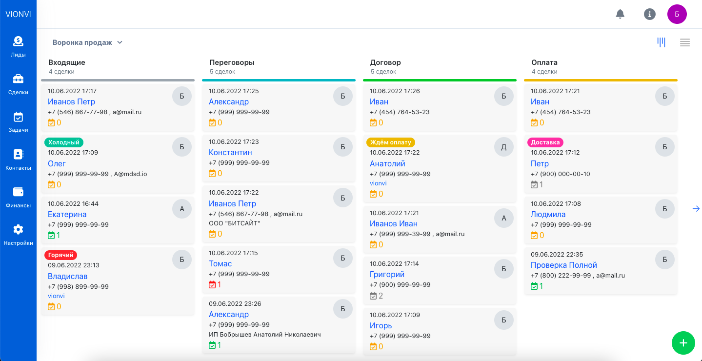Click task icon on Людмила card
Screen dimensions: 702x361
coord(534,235)
